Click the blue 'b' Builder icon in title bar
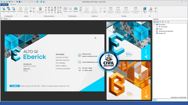Image resolution: width=188 pixels, height=105 pixels. coord(22,2)
